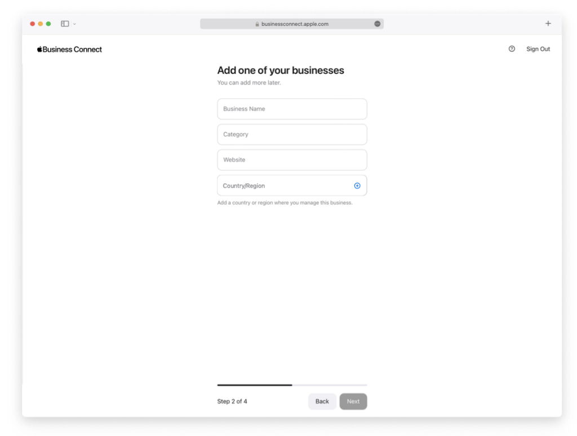The image size is (577, 436).
Task: Open the Country/Region selector
Action: [282, 186]
